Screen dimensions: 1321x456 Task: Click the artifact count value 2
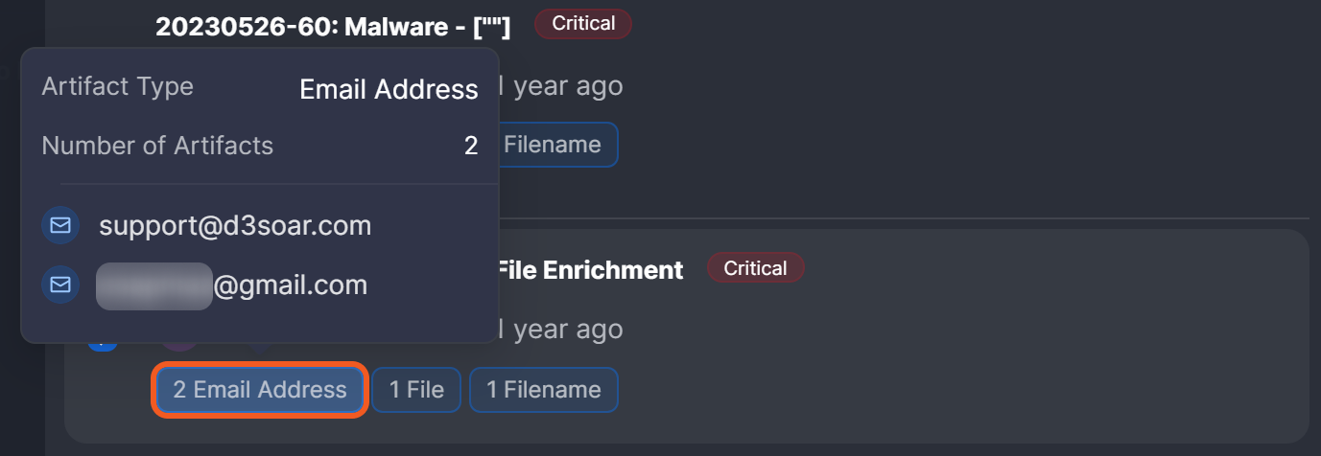(471, 146)
